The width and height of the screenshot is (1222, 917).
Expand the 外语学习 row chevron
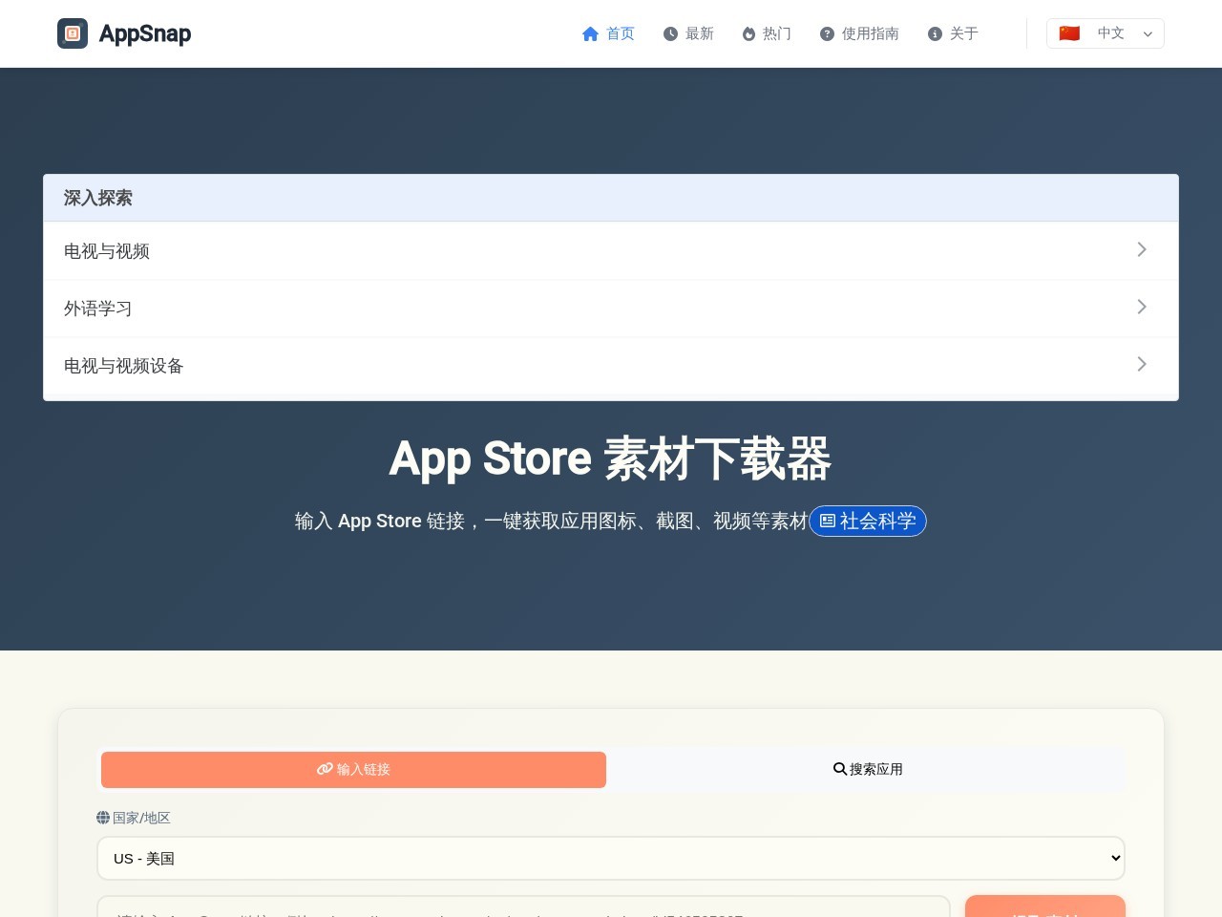[x=1142, y=307]
